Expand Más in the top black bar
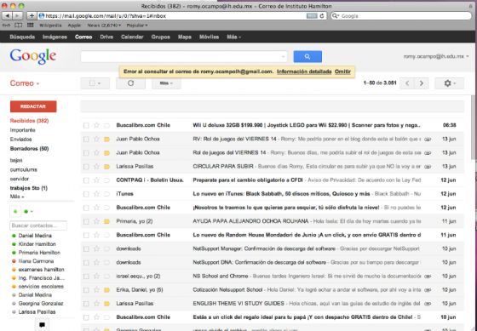This screenshot has height=331, width=477. 233,37
